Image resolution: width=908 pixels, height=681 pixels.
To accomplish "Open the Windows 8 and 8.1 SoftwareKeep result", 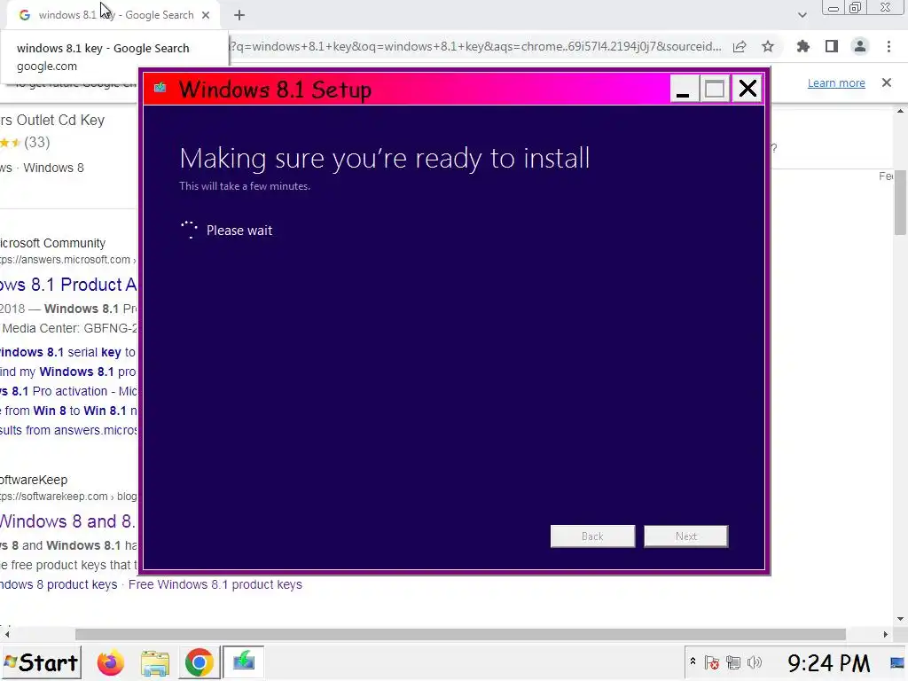I will (67, 521).
